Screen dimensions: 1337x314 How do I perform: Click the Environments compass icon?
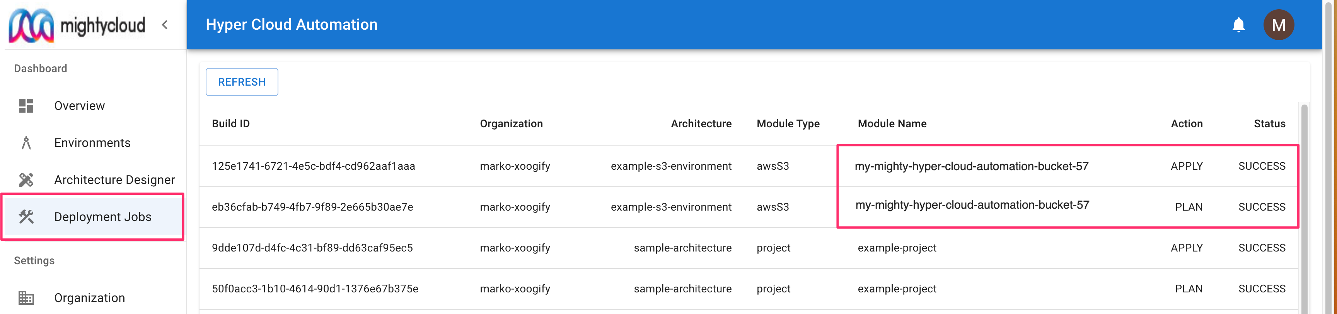click(x=26, y=142)
